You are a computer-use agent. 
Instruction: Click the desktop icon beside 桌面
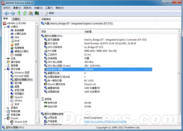12,87
